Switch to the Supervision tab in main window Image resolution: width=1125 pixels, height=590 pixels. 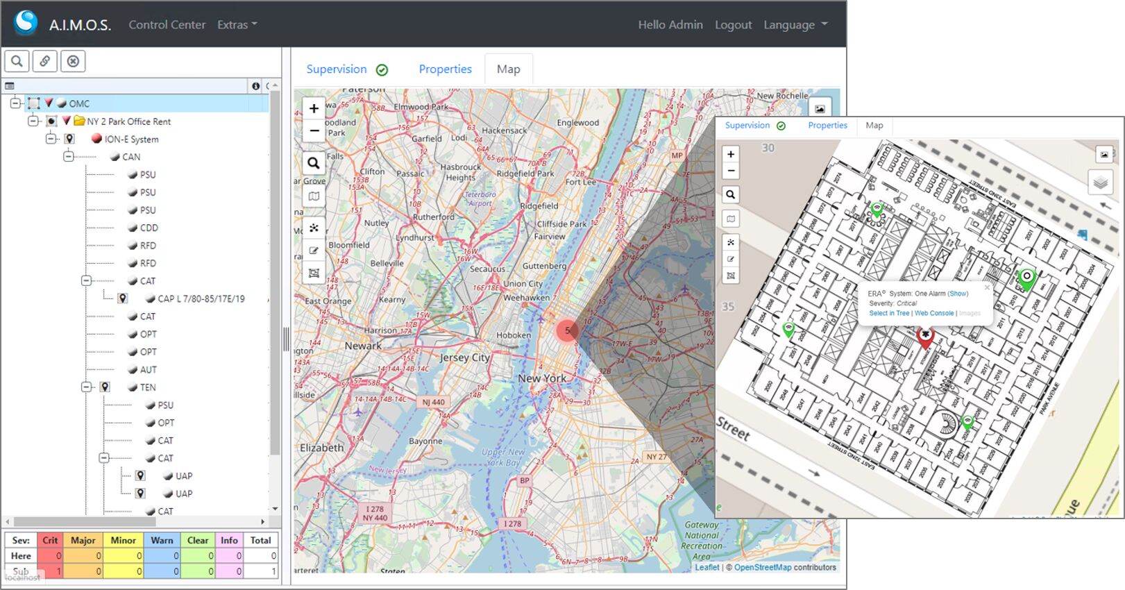pyautogui.click(x=347, y=69)
